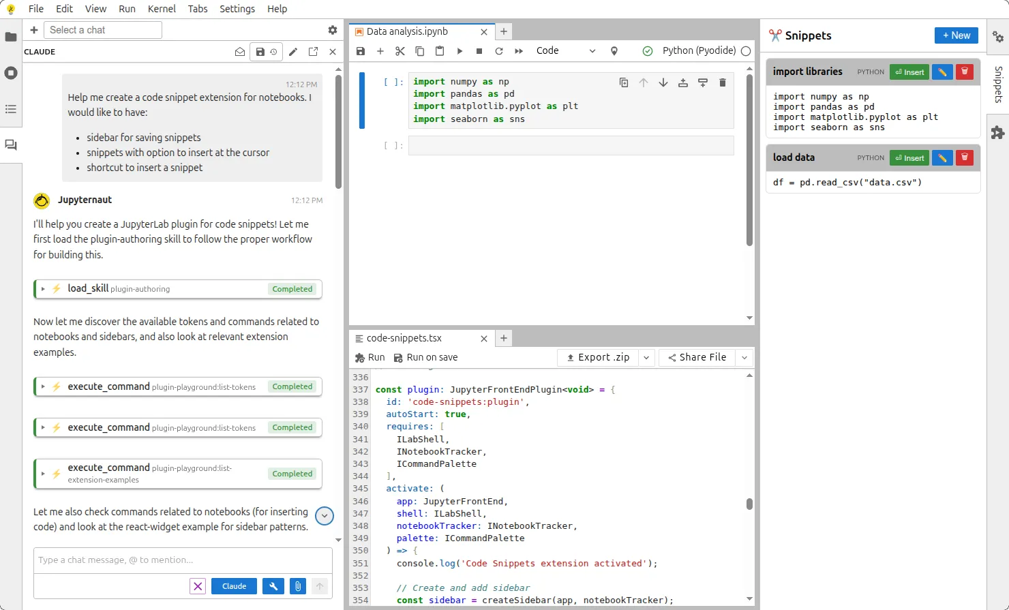Image resolution: width=1009 pixels, height=610 pixels.
Task: Run the selected notebook cell
Action: [x=460, y=51]
